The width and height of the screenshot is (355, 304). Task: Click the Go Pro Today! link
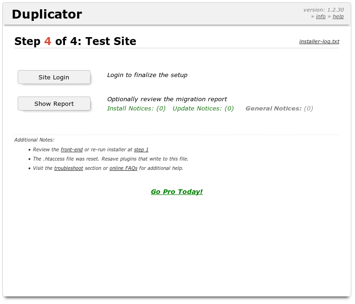[x=177, y=192]
